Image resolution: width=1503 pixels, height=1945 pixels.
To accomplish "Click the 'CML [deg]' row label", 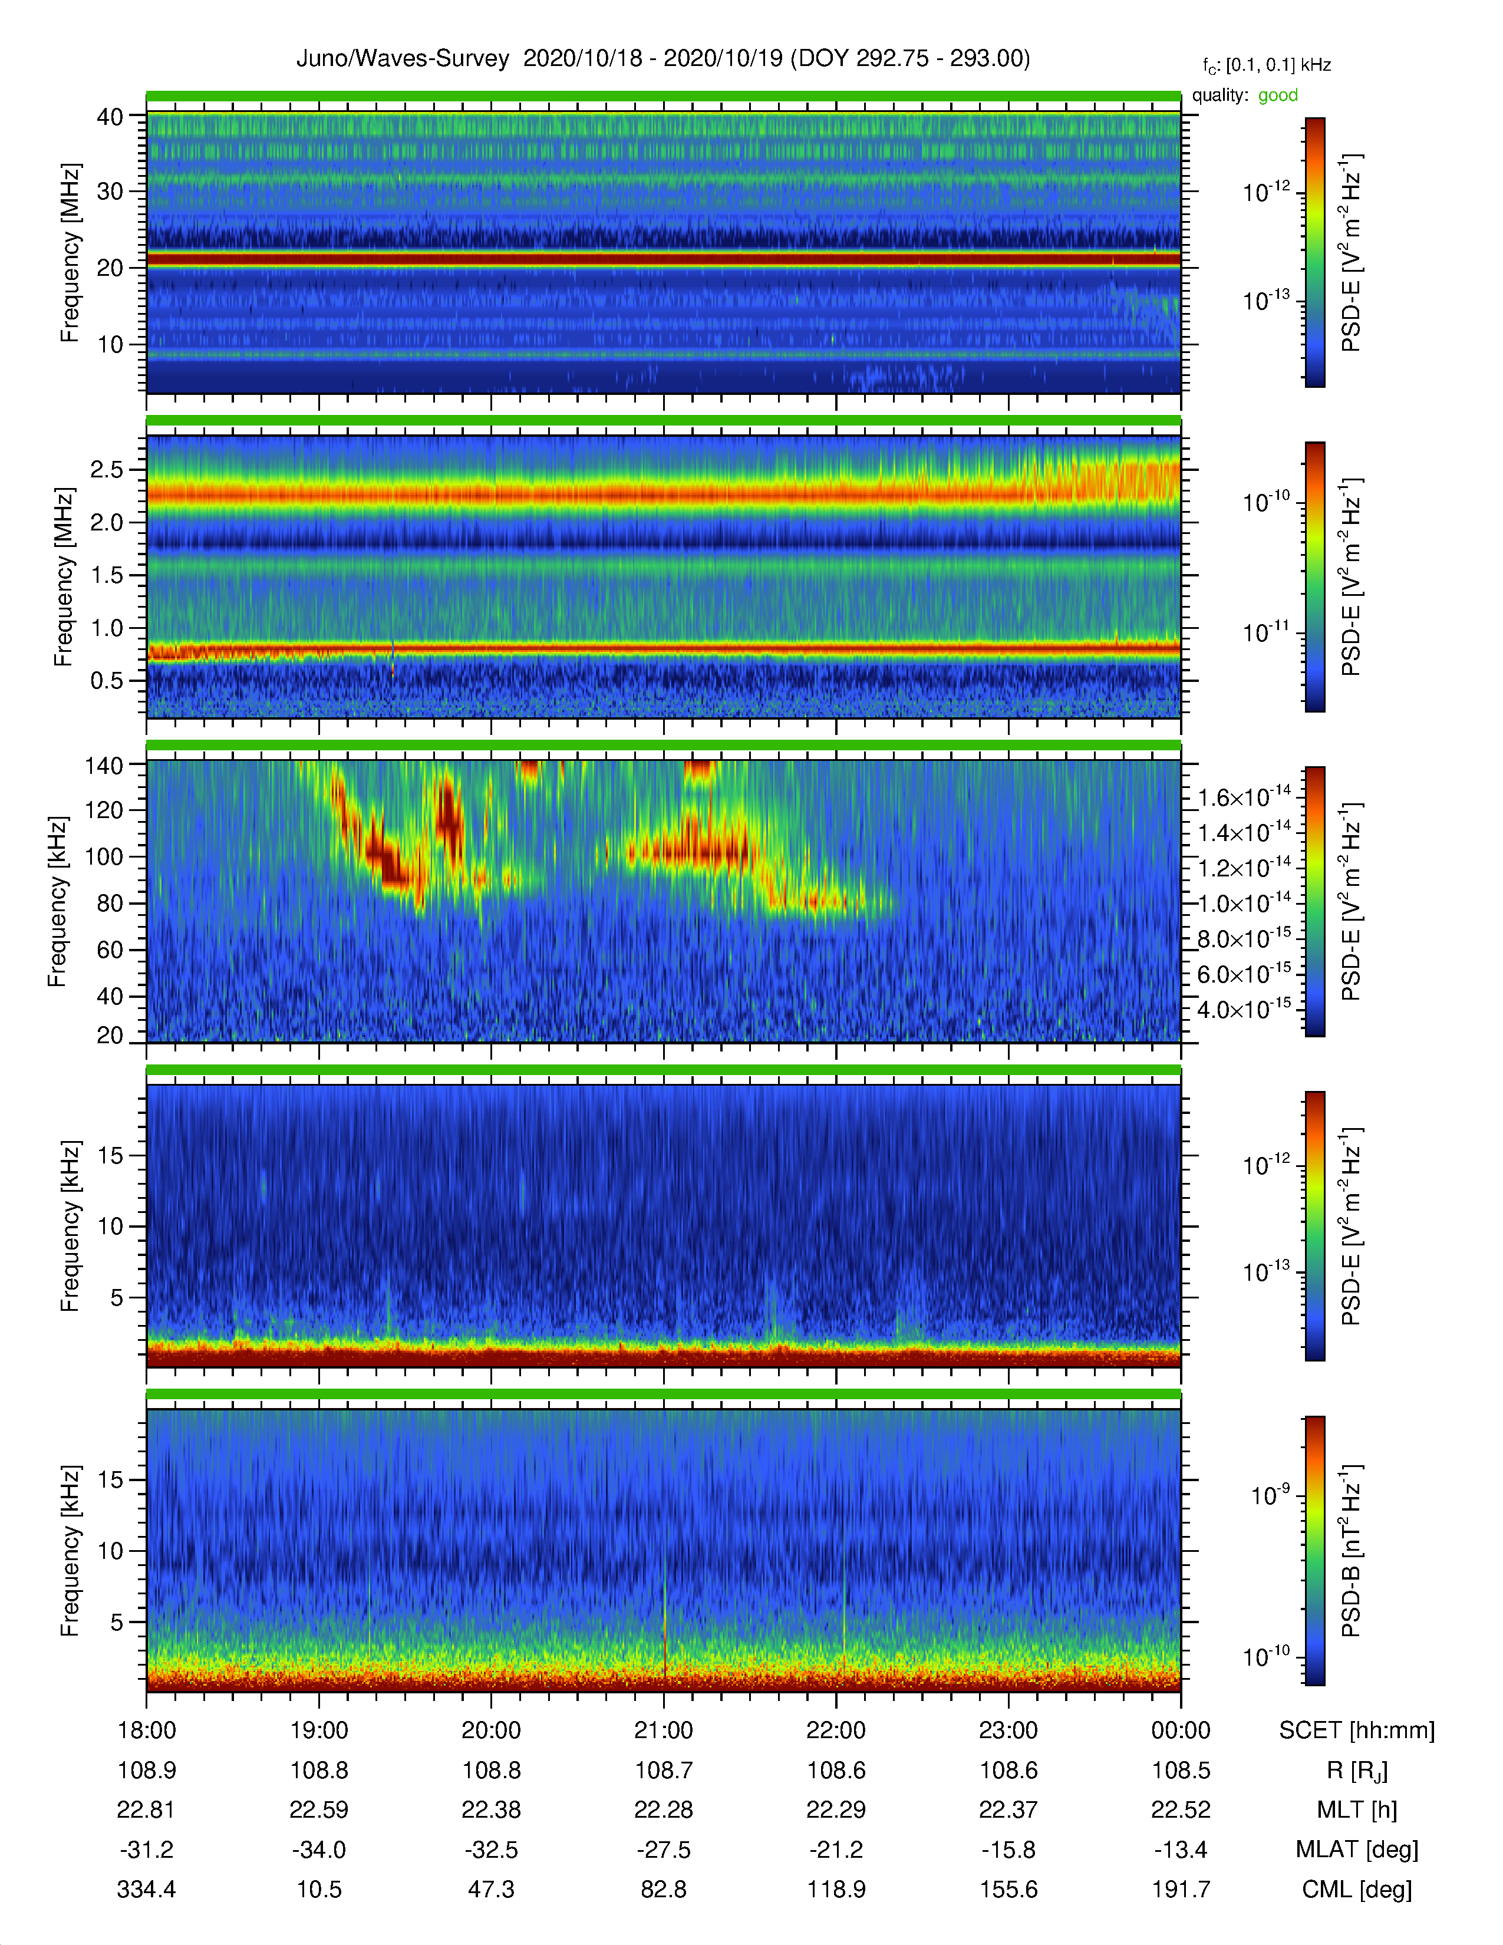I will [x=1357, y=1889].
